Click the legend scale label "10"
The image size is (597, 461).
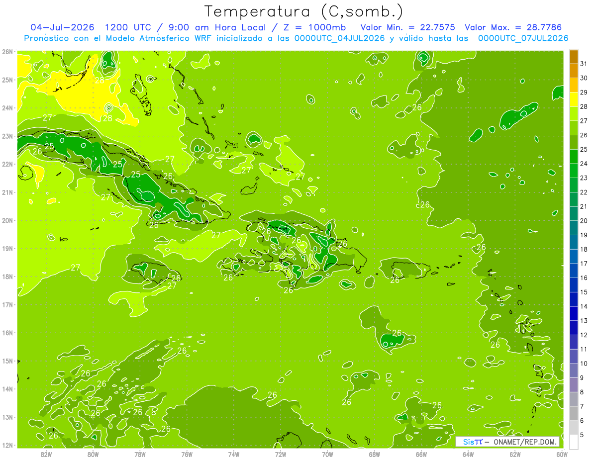coord(584,364)
